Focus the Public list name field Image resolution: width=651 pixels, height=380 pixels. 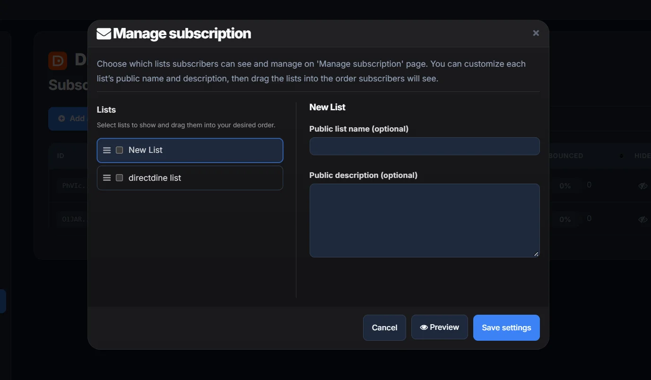425,146
